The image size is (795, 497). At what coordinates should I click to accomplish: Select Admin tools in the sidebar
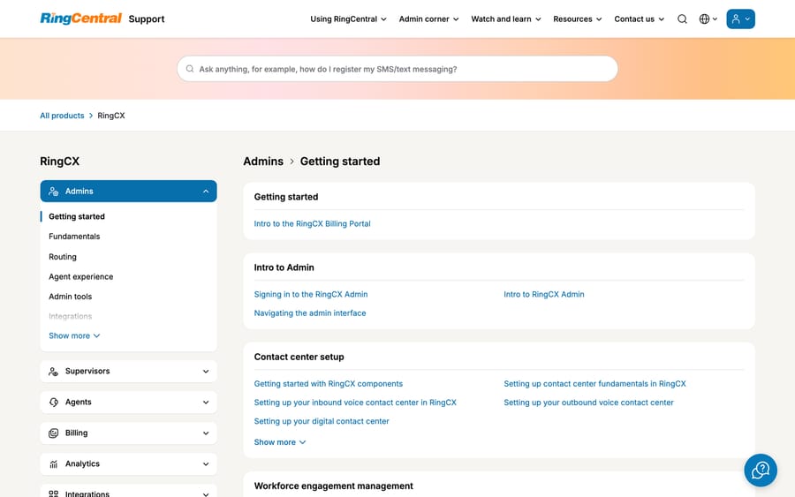[70, 297]
